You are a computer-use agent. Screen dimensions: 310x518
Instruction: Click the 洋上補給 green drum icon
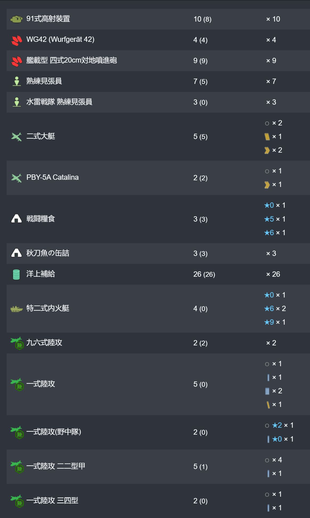coord(16,274)
